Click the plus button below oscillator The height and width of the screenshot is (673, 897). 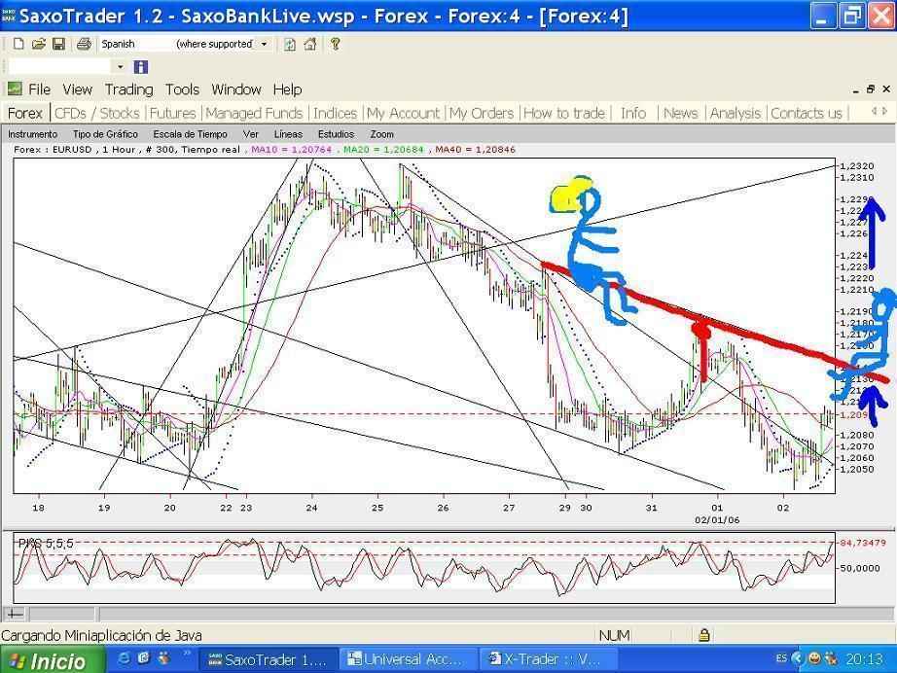(x=15, y=614)
